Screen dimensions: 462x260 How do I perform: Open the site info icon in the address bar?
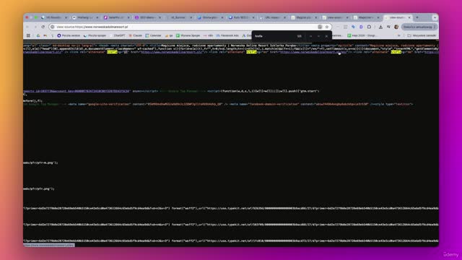[x=53, y=27]
